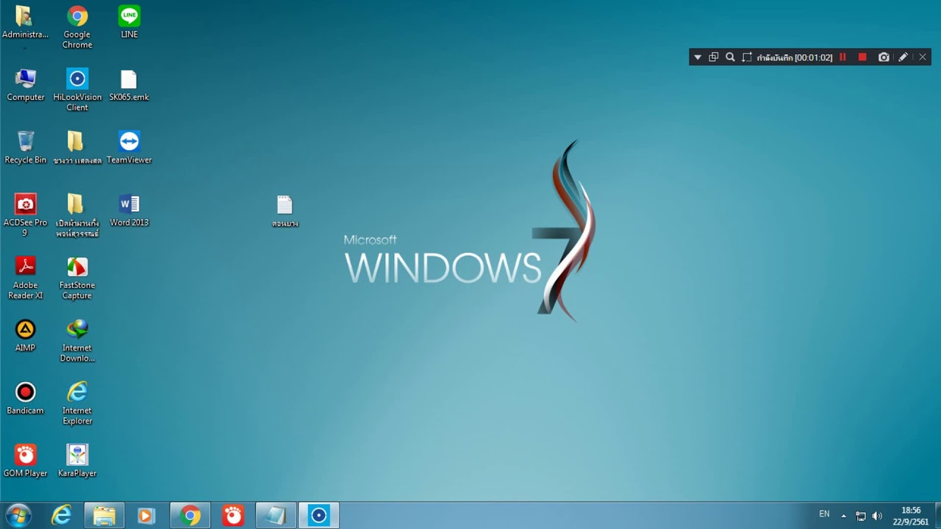Select the Word 2013 shortcut

pos(129,210)
